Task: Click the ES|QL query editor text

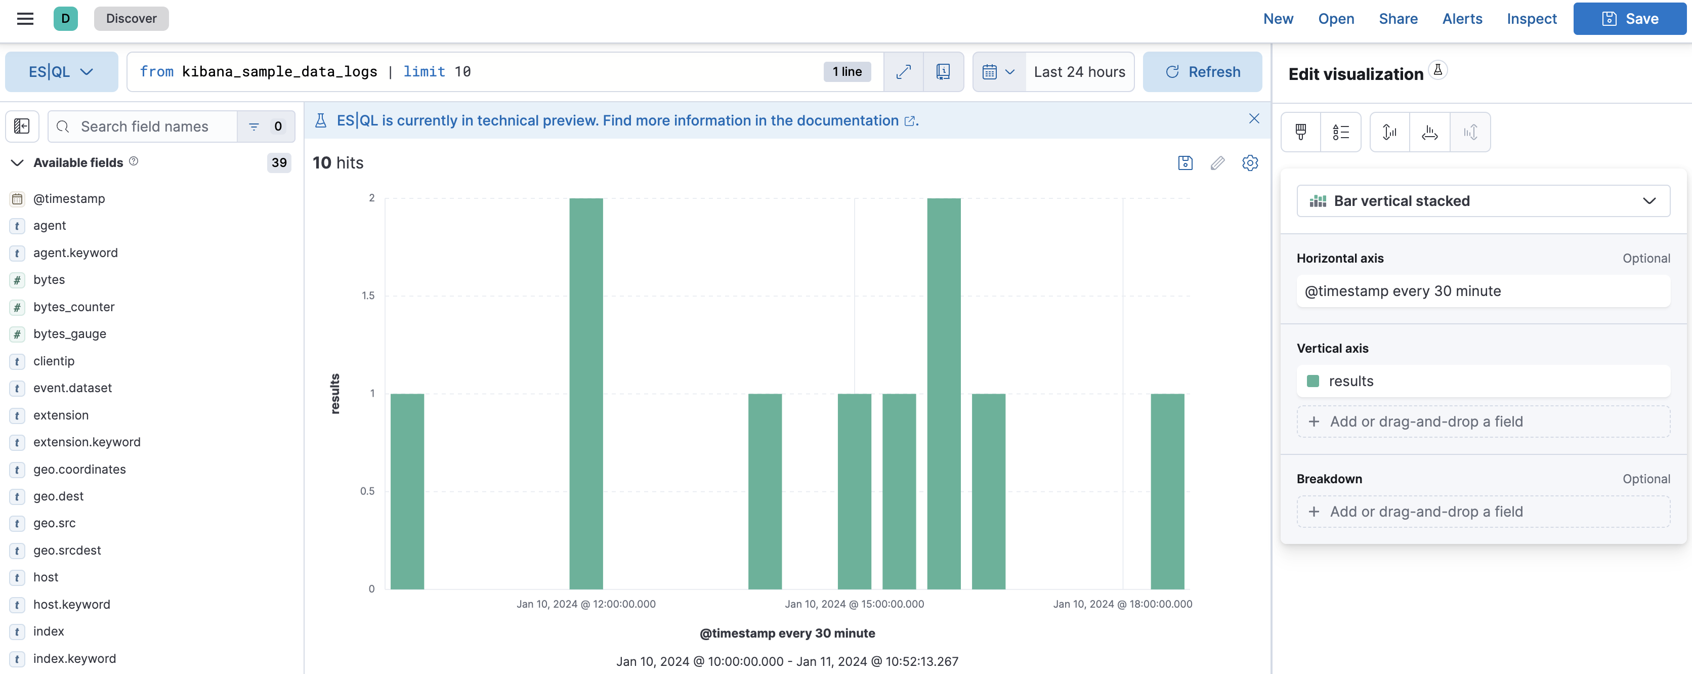Action: 306,72
